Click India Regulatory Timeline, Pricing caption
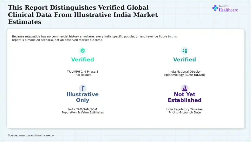The height and width of the screenshot is (142, 251). point(184,111)
